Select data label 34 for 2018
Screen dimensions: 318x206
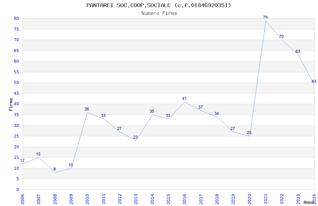(x=217, y=113)
